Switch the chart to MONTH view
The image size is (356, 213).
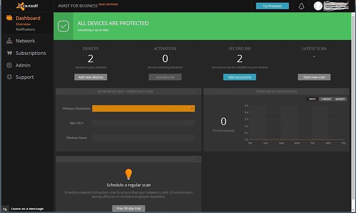340,99
